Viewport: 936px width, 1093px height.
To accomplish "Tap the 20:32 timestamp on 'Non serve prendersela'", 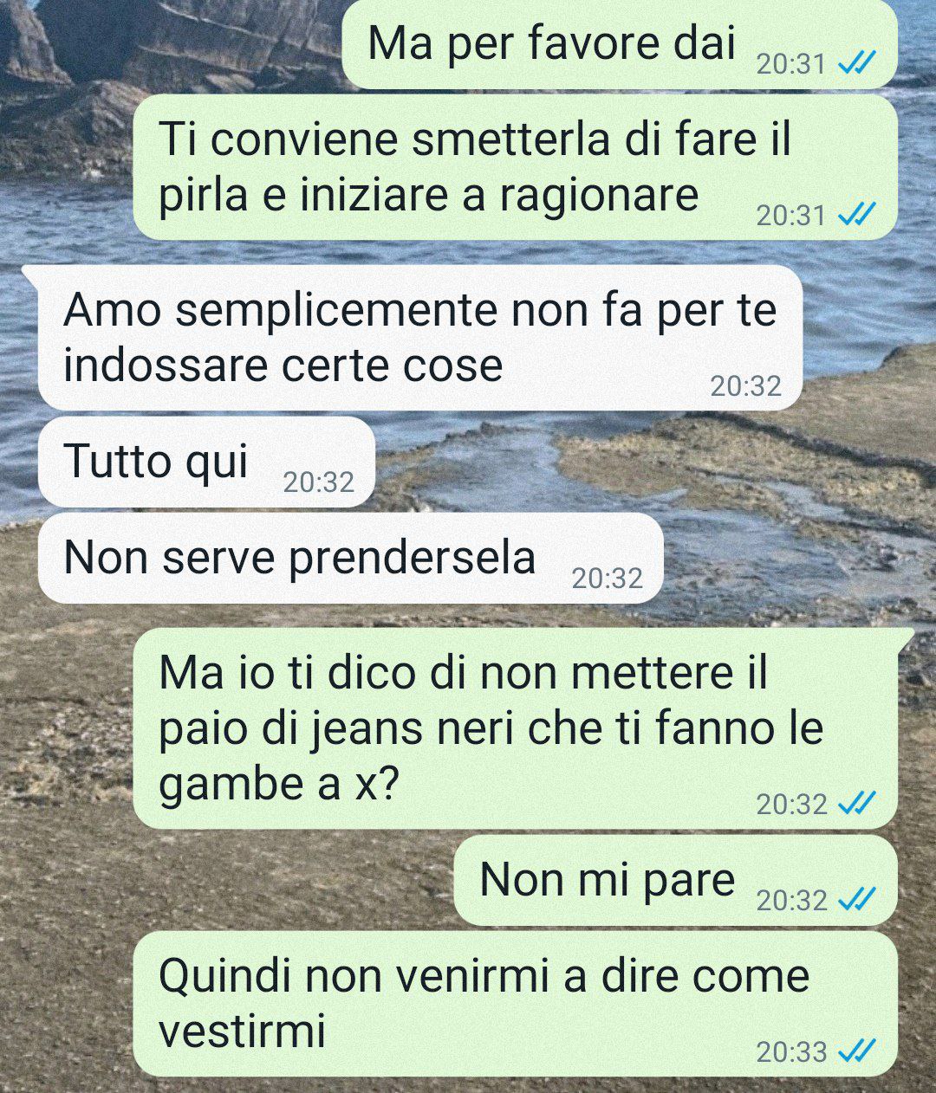I will pyautogui.click(x=608, y=579).
